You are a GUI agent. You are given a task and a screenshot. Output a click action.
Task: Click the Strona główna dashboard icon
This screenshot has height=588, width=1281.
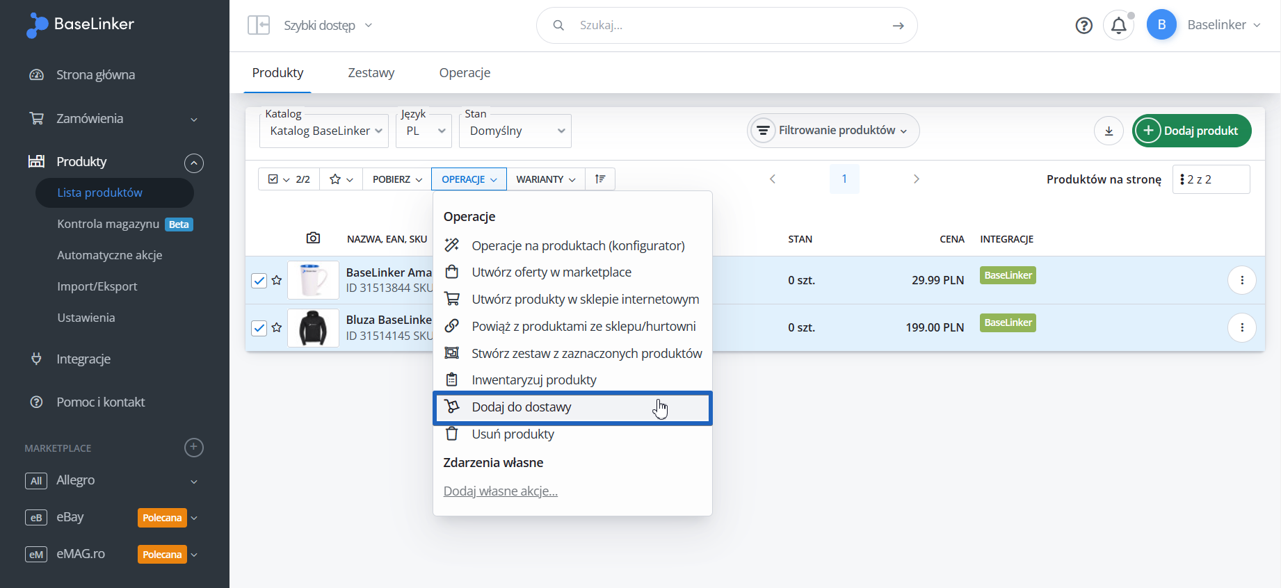[x=36, y=75]
